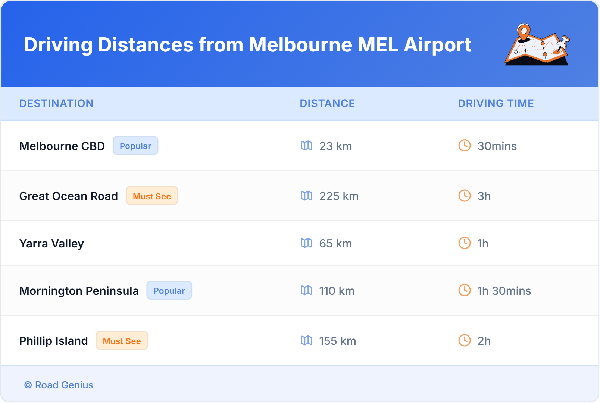Click the map icon beside 65 km

(x=306, y=243)
